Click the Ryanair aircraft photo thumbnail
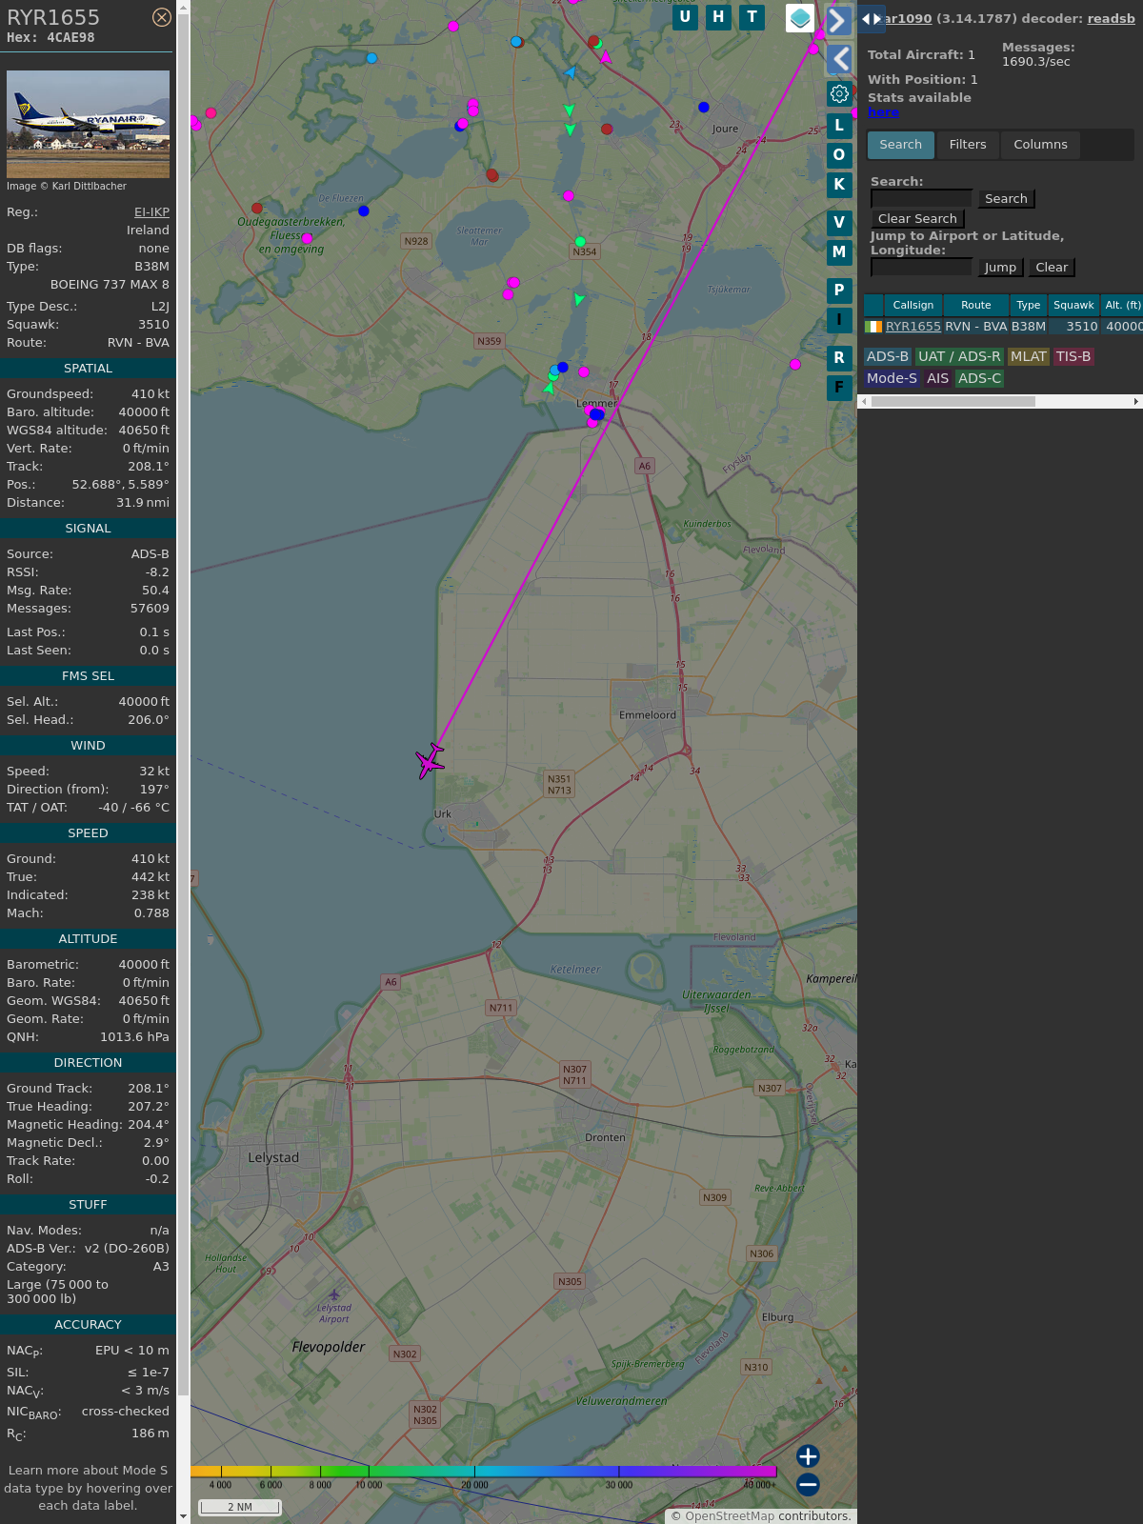 (88, 124)
